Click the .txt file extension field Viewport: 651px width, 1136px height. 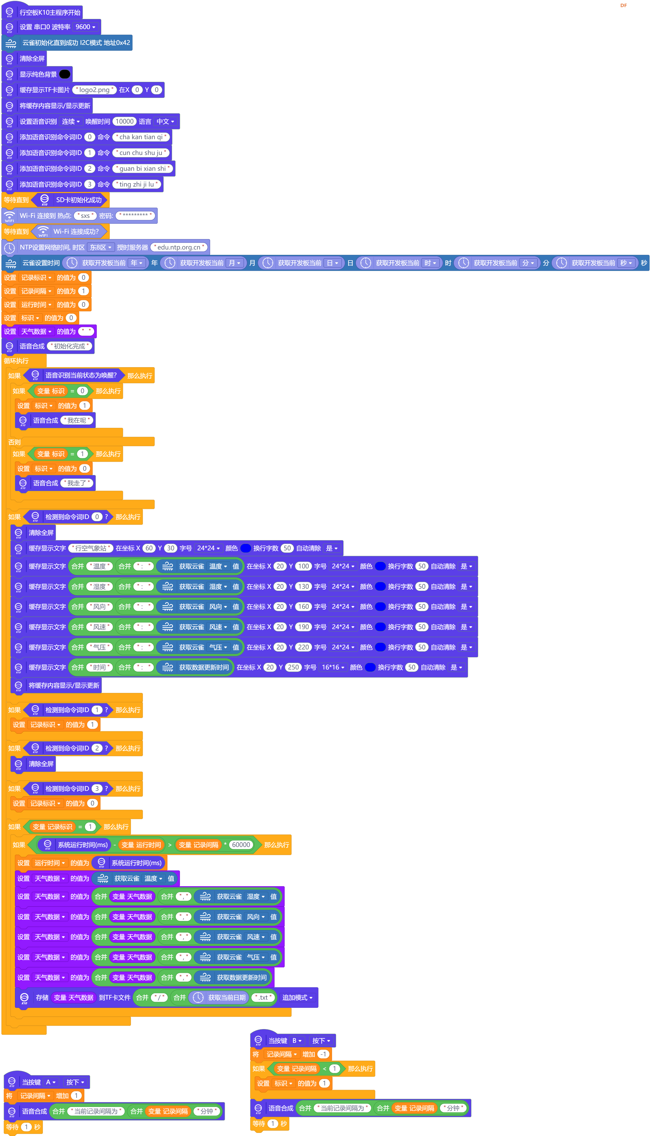tap(263, 998)
